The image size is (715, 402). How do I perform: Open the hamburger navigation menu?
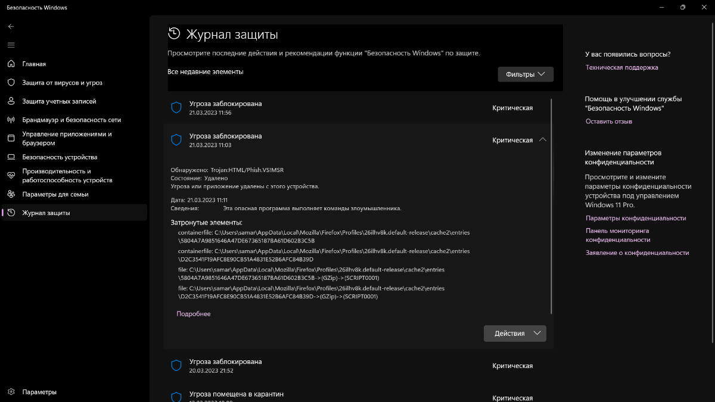(x=11, y=45)
